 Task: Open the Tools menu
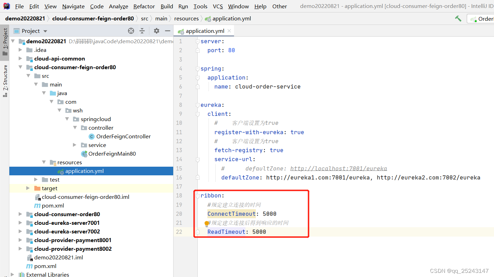201,6
